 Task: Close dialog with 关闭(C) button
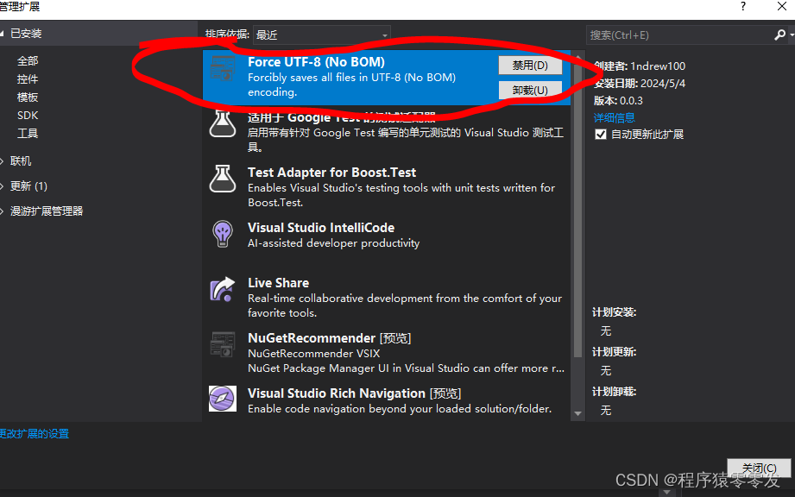click(x=759, y=468)
